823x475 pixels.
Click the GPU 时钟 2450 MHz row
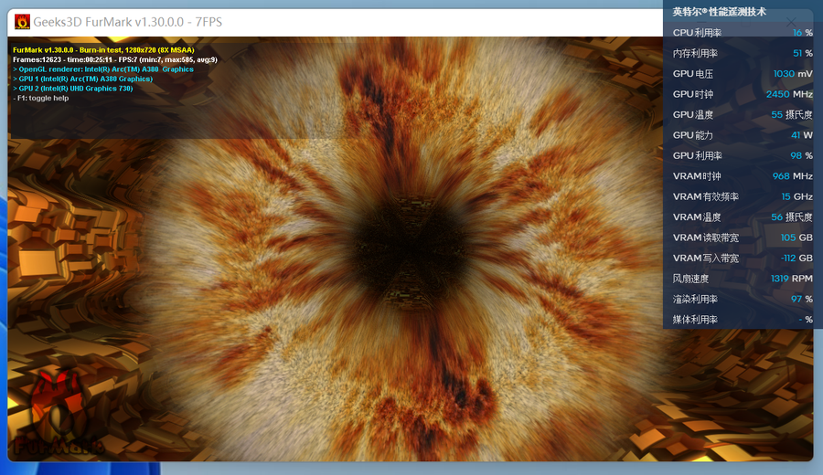(x=742, y=95)
